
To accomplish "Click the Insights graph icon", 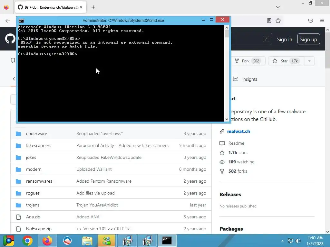I will [x=236, y=79].
